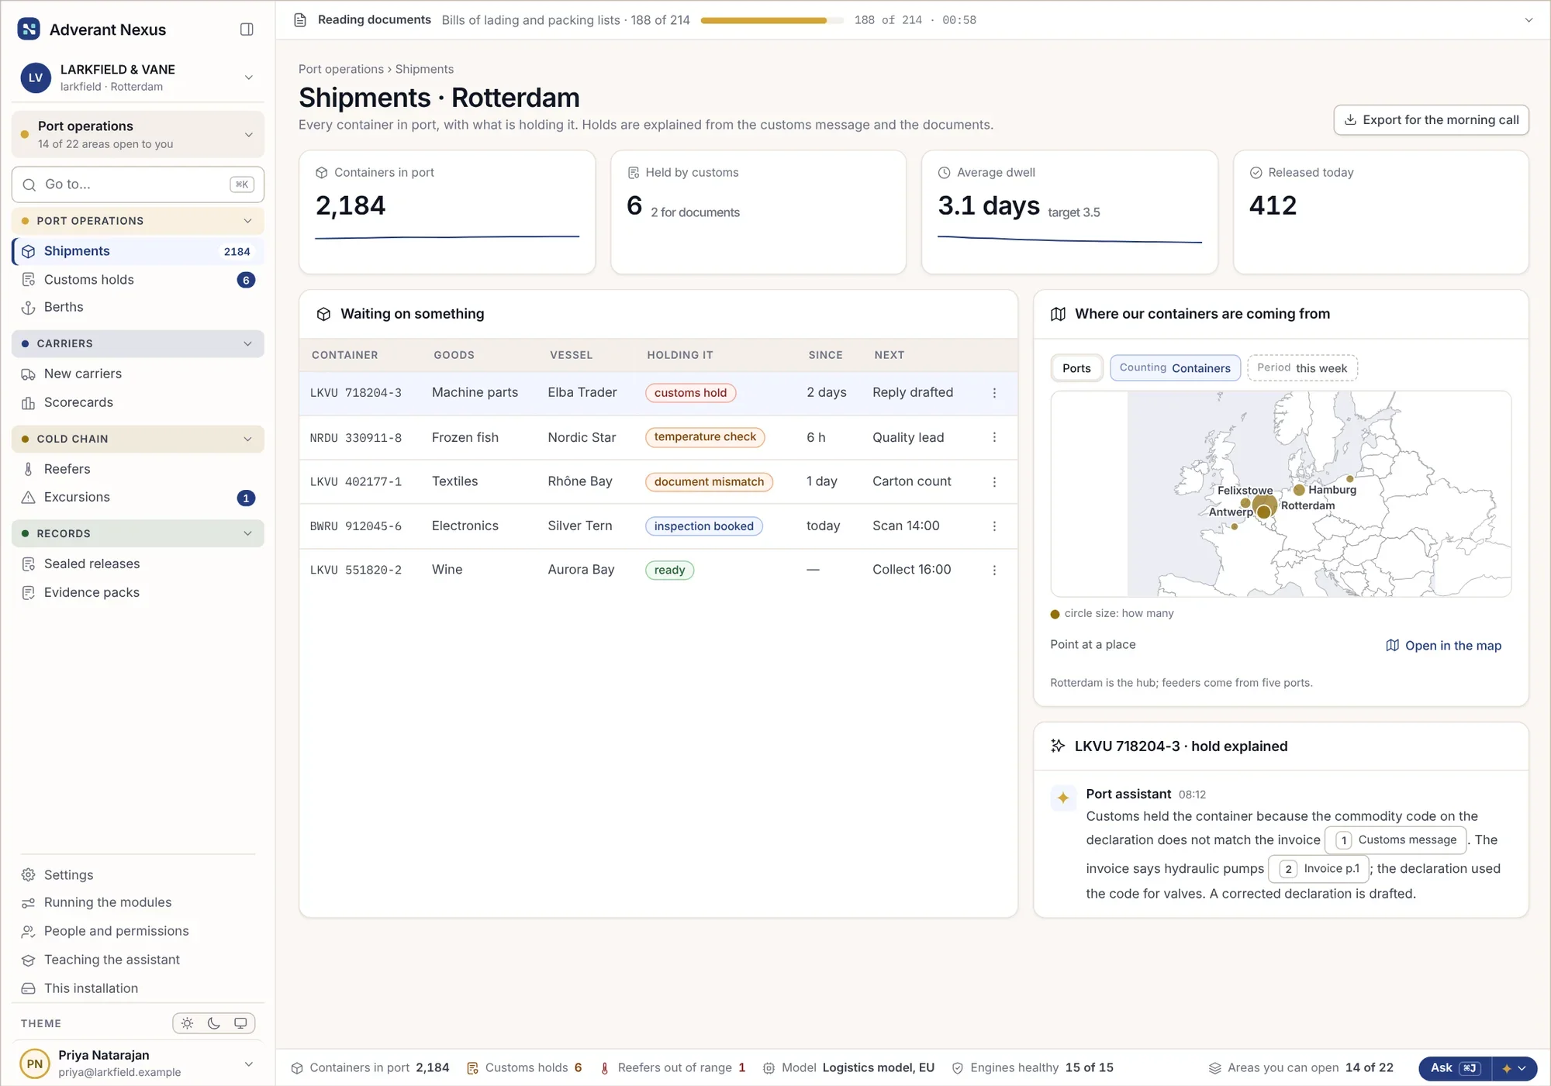Go to Port operations breadcrumb
The height and width of the screenshot is (1086, 1551).
point(341,69)
